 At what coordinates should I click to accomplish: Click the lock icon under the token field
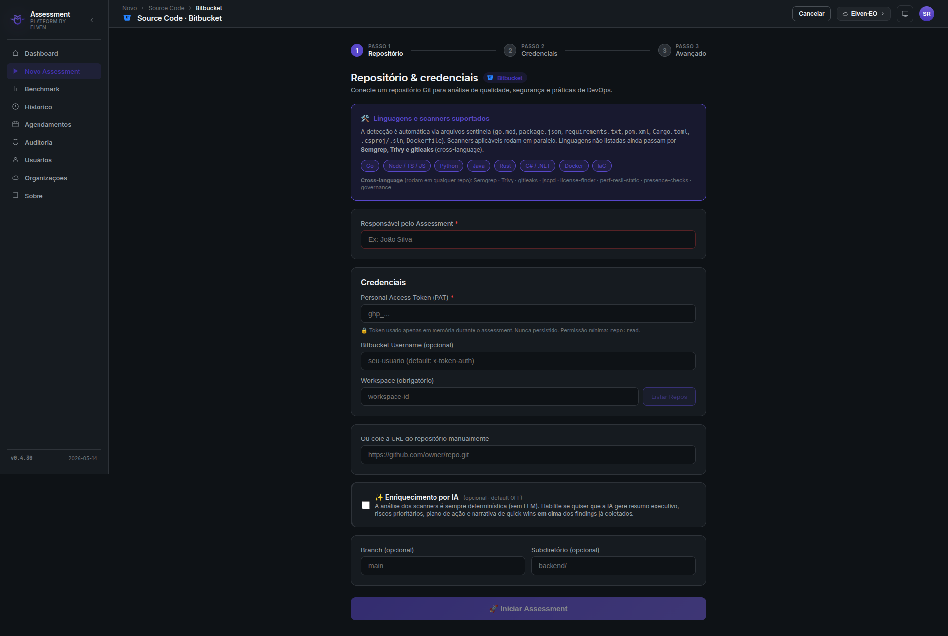[x=364, y=331]
